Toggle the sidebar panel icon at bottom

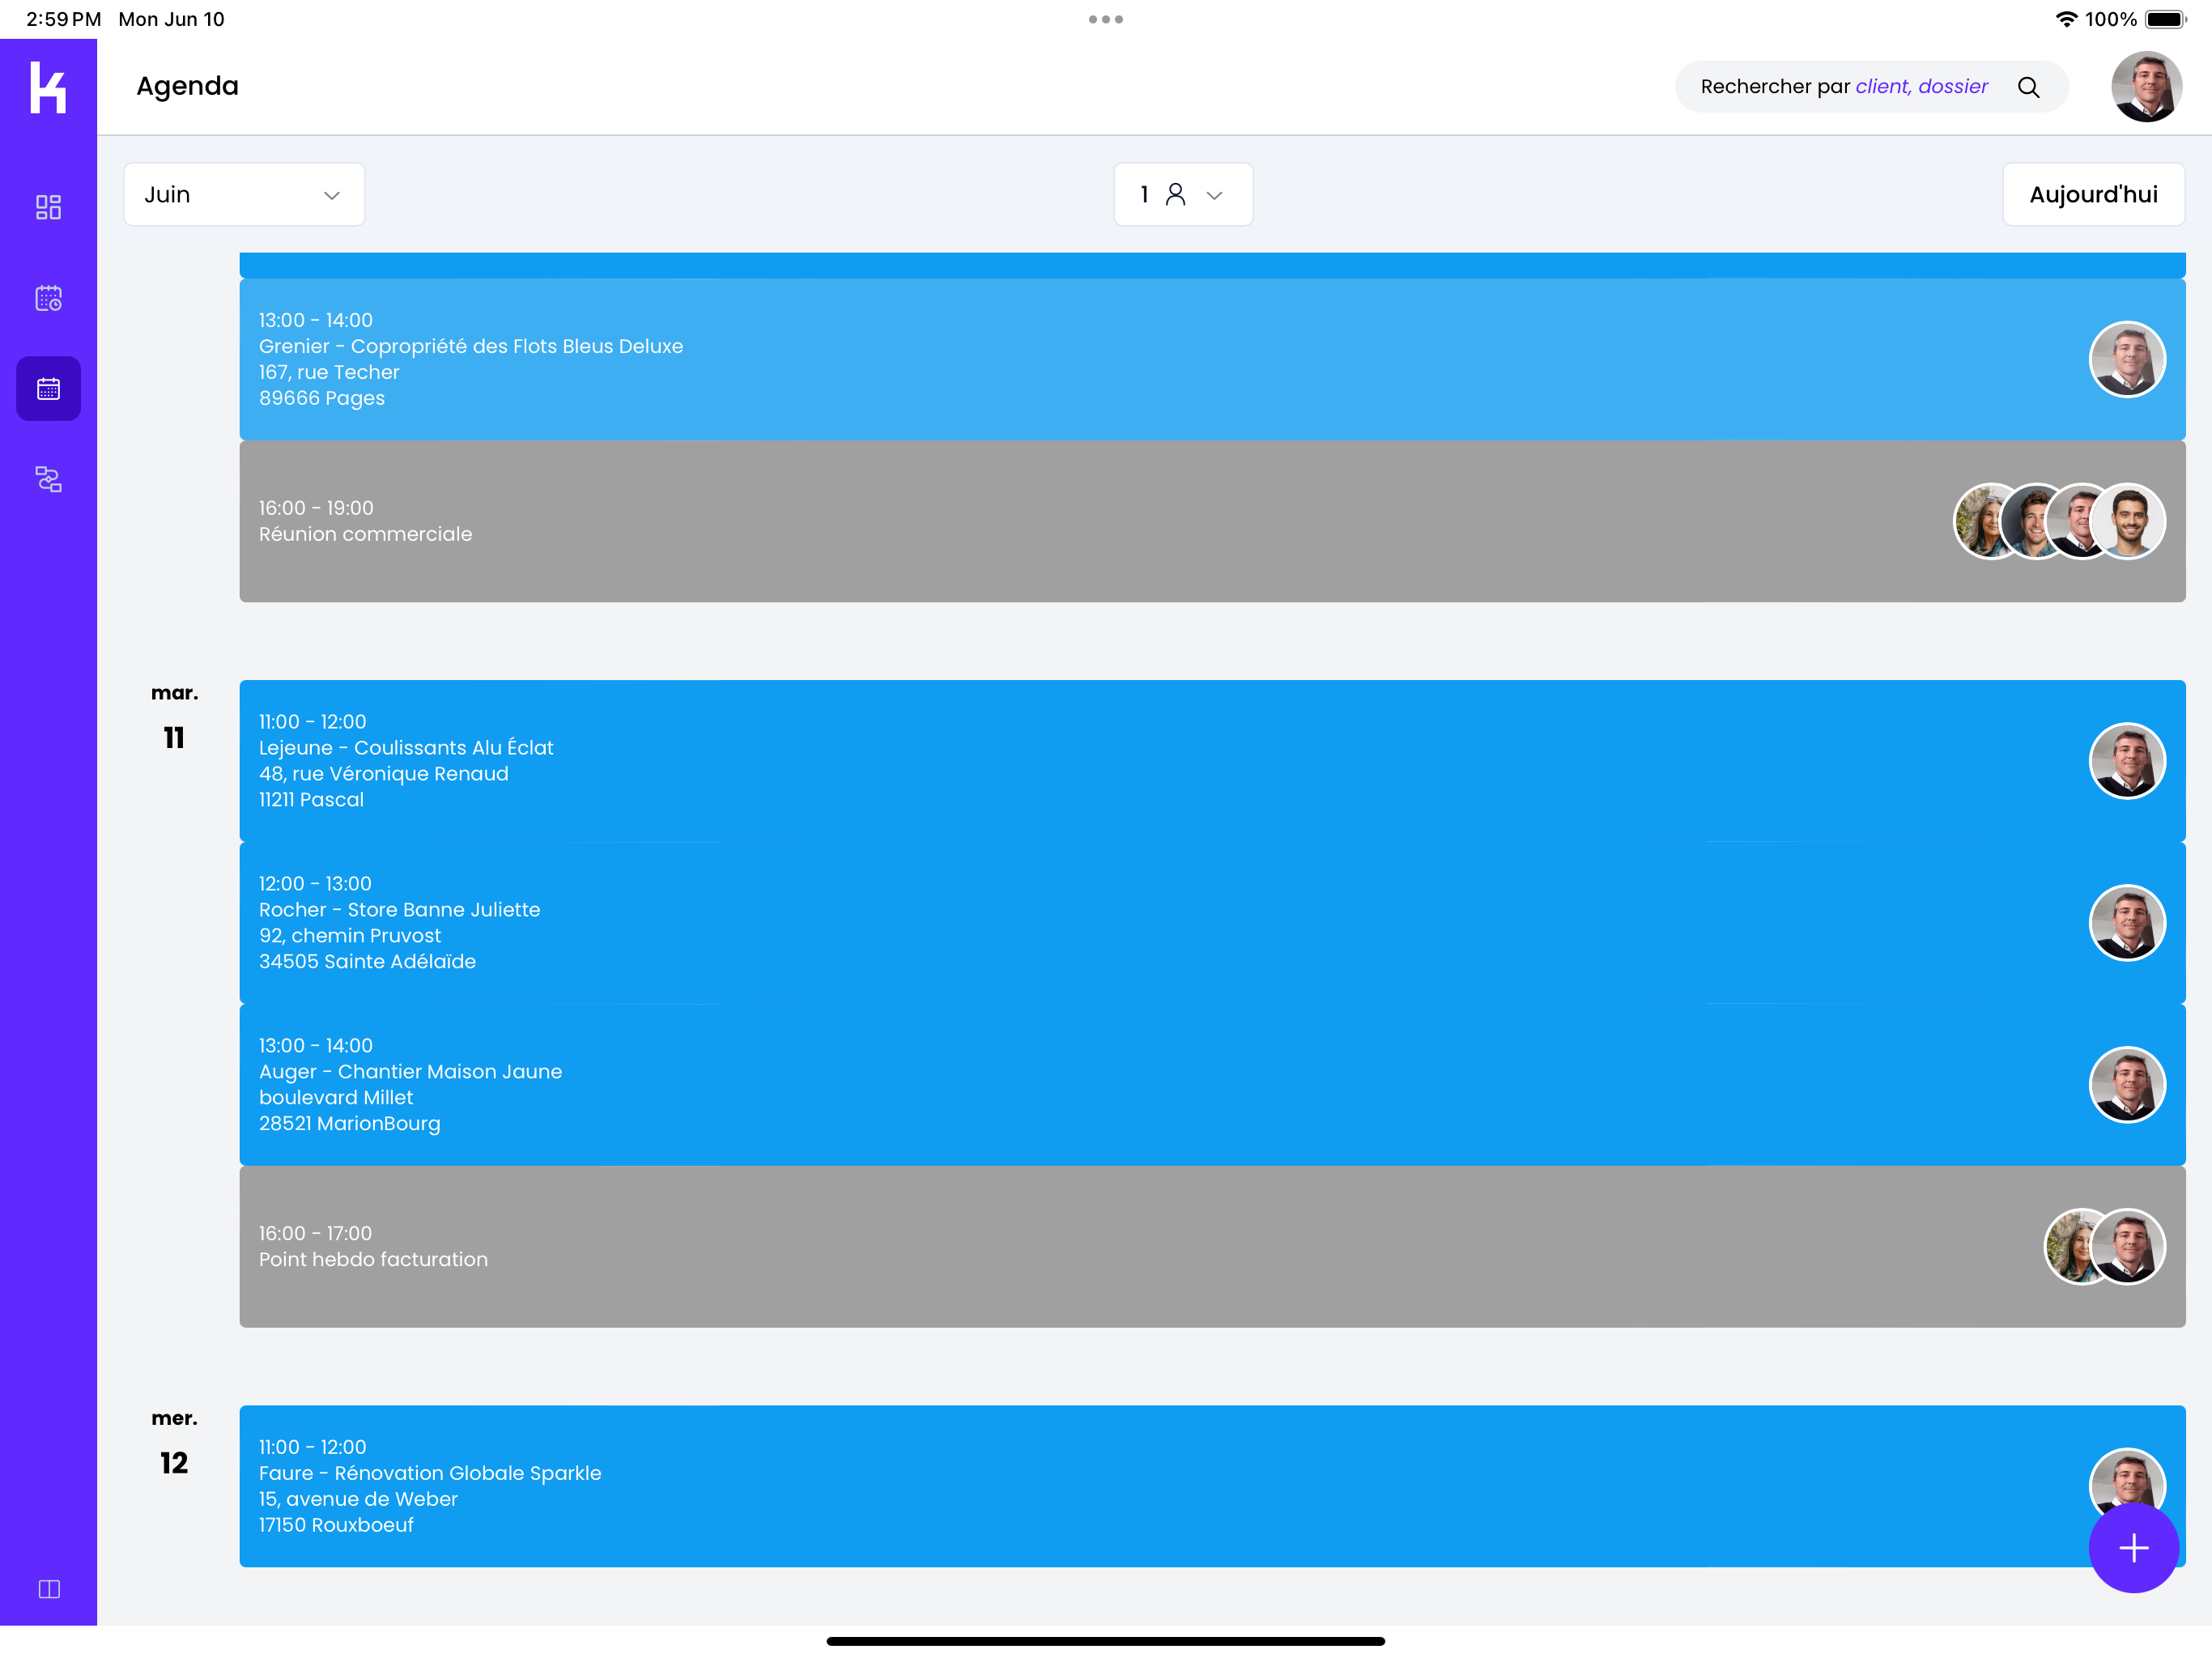tap(48, 1589)
